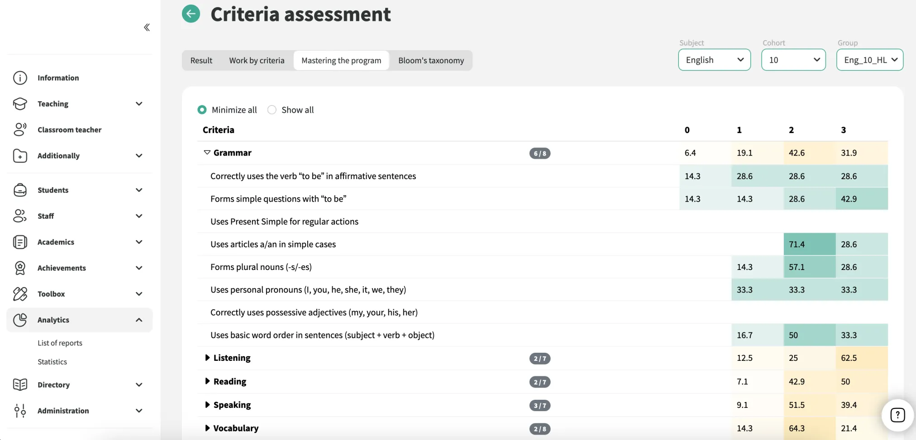
Task: Click the Achievements medal icon
Action: click(x=20, y=268)
